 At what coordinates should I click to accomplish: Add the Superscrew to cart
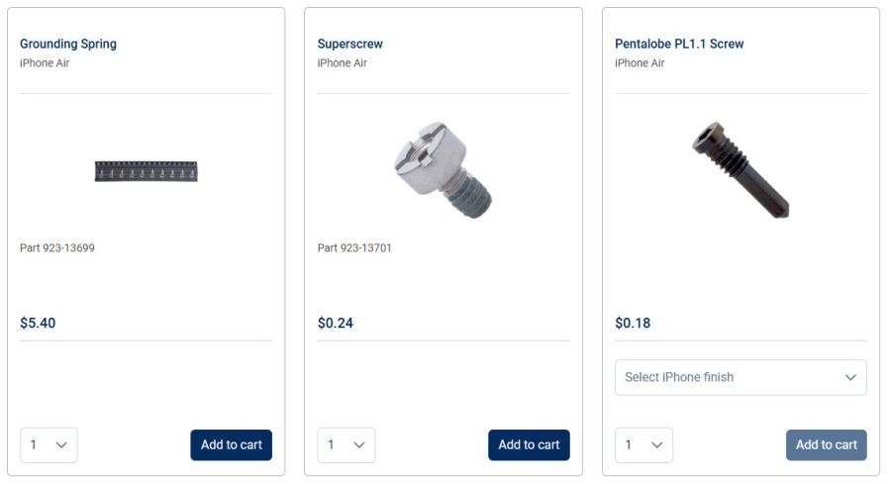(529, 445)
